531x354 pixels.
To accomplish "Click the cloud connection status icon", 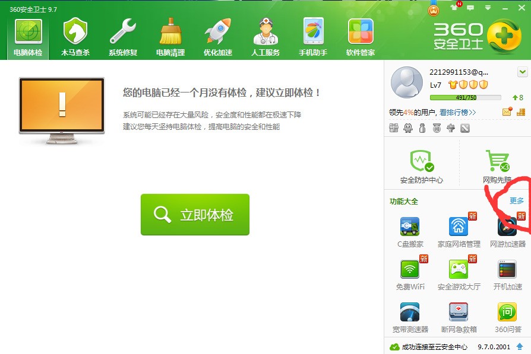I will pyautogui.click(x=394, y=347).
